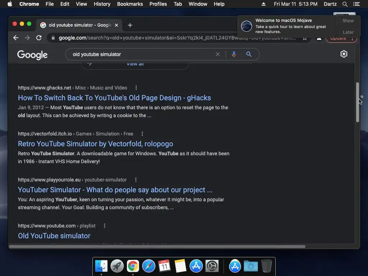Screen dimensions: 368x276
Task: Open more options for the vectorfold.itch.io result
Action: (142, 134)
